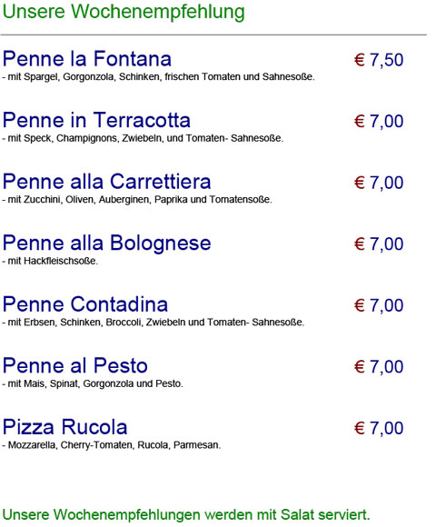
Task: Open the Penne in Terracotta item
Action: click(96, 120)
